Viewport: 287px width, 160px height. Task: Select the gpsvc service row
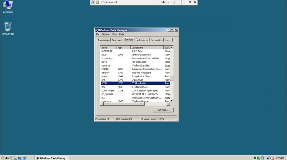point(135,76)
